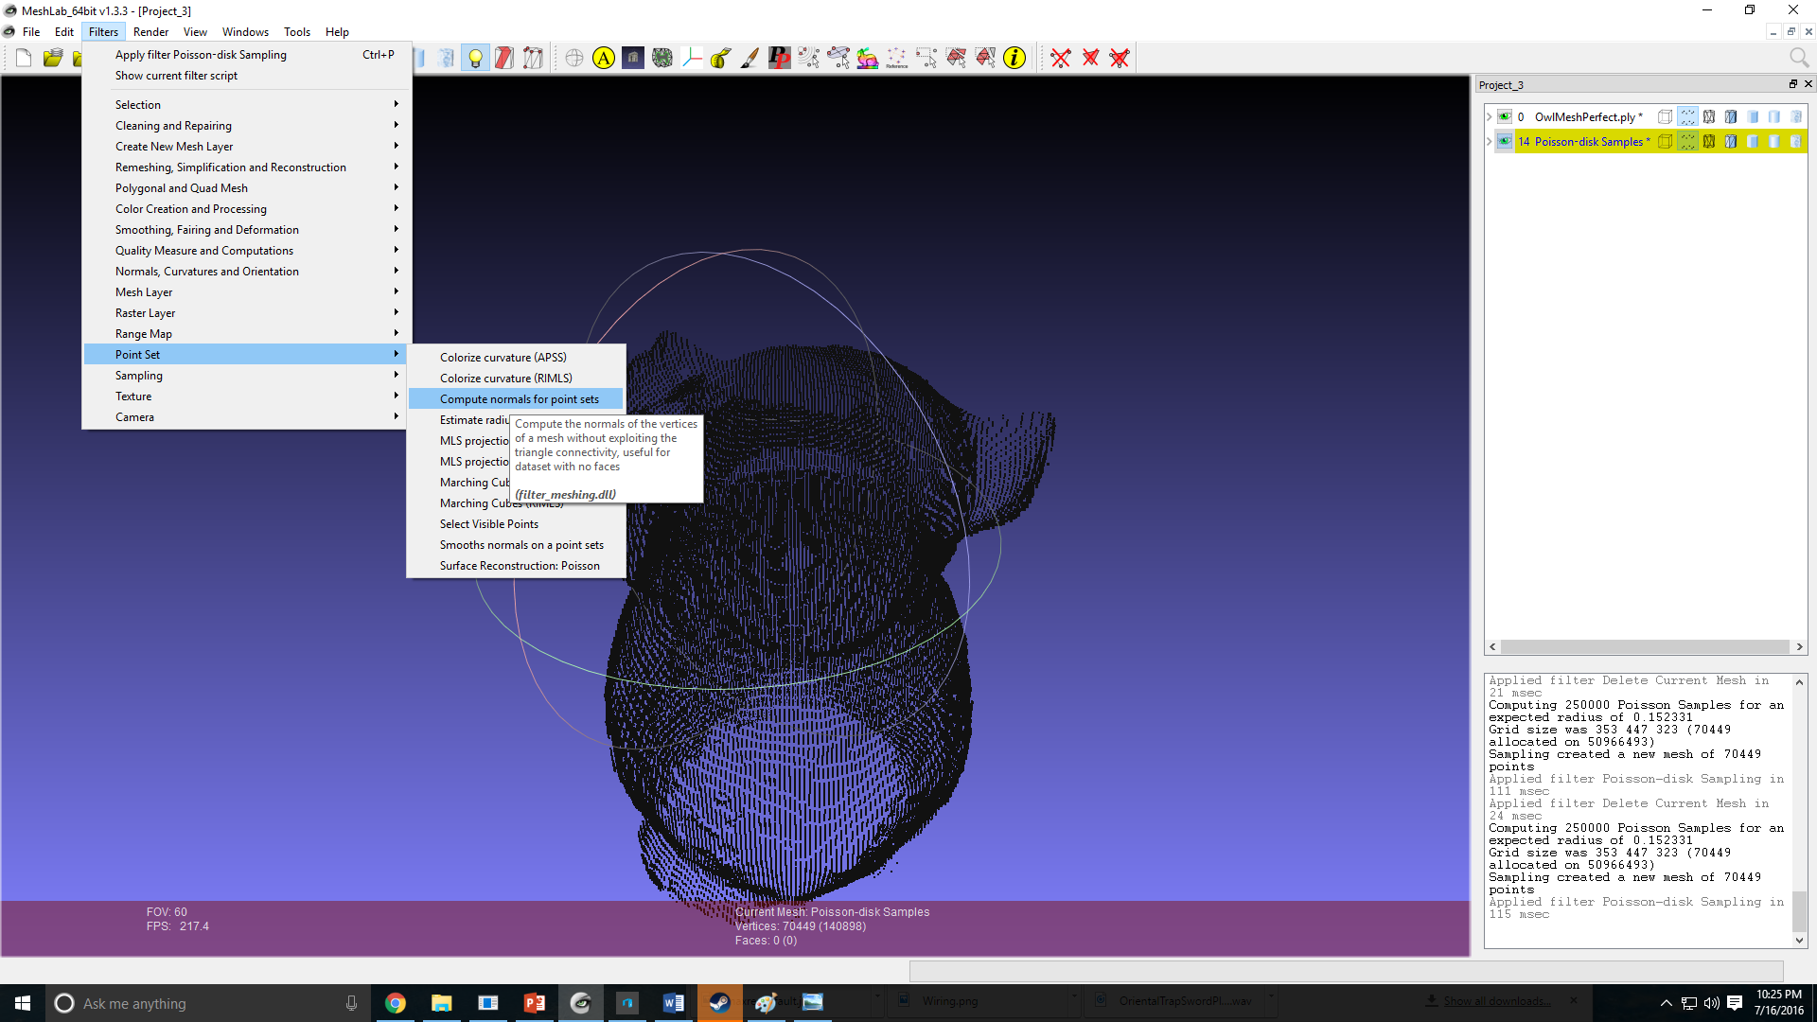Select the Reference Scene tool

(897, 59)
